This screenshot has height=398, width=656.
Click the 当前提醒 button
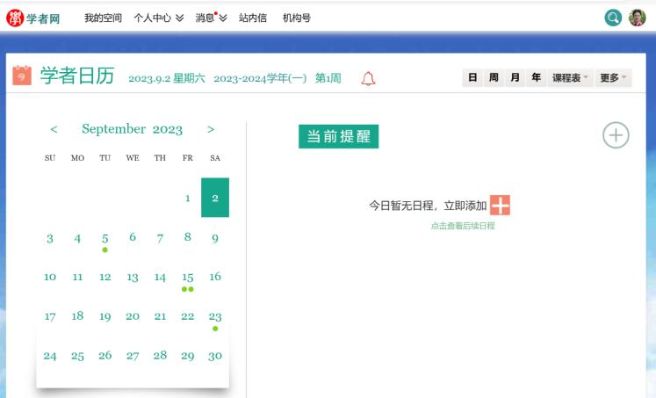click(338, 136)
